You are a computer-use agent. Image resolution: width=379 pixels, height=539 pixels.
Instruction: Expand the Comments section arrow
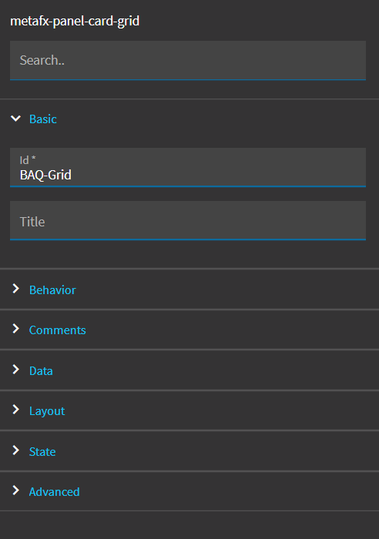(16, 329)
